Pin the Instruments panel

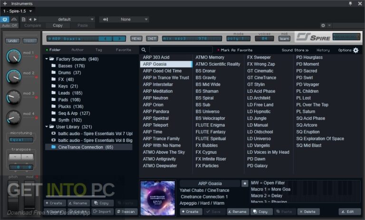(x=350, y=3)
